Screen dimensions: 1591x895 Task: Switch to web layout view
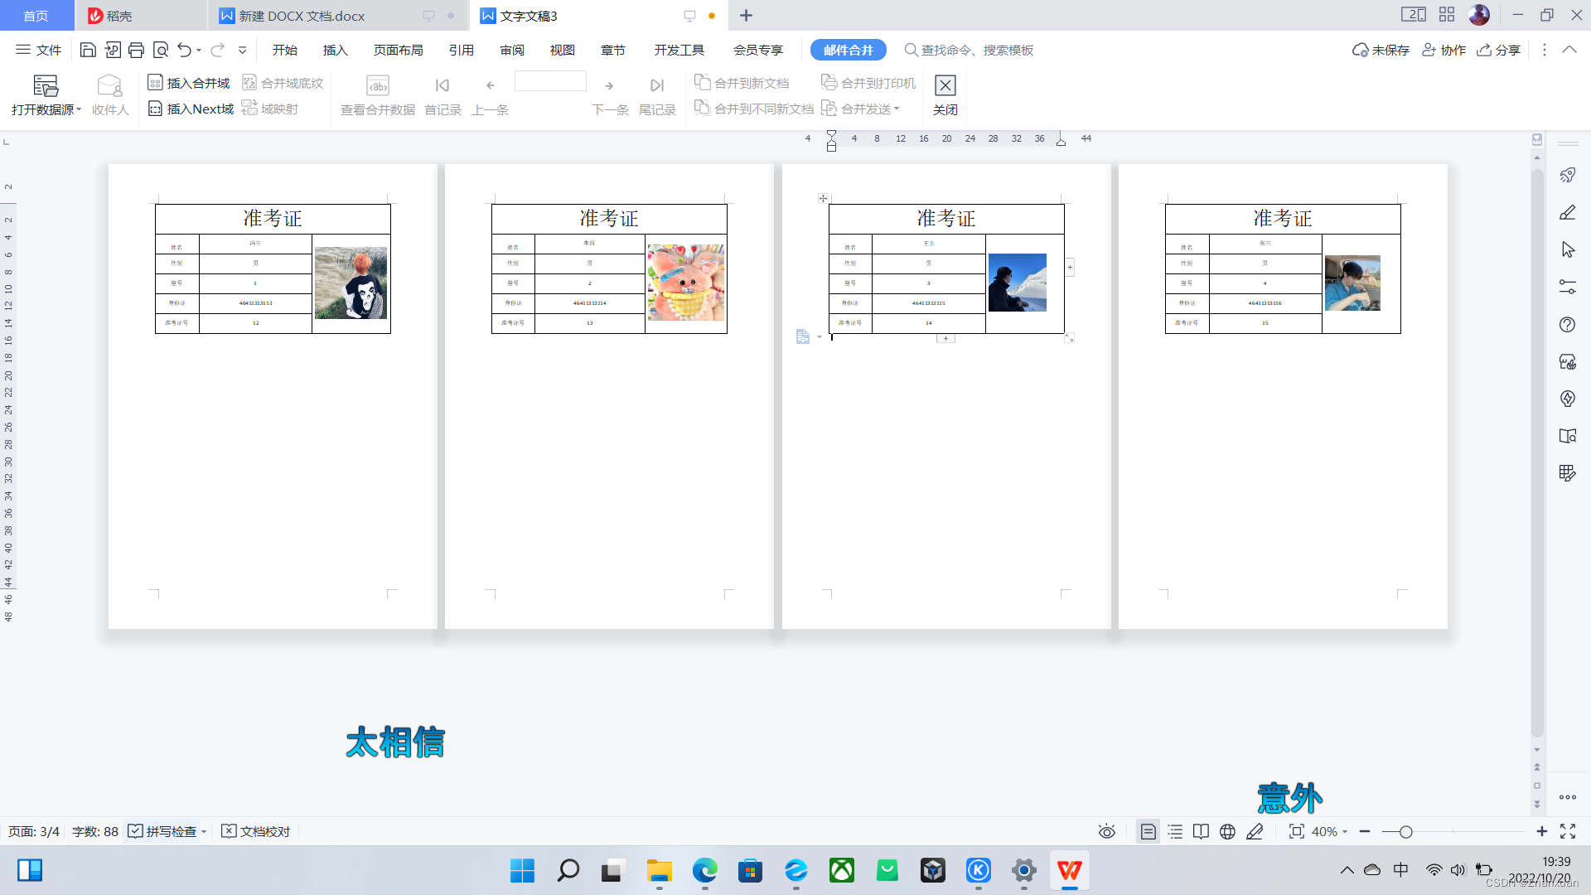pos(1227,831)
